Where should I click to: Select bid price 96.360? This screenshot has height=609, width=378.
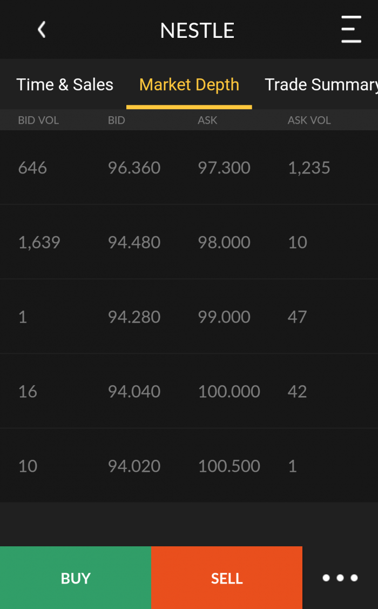coord(134,168)
